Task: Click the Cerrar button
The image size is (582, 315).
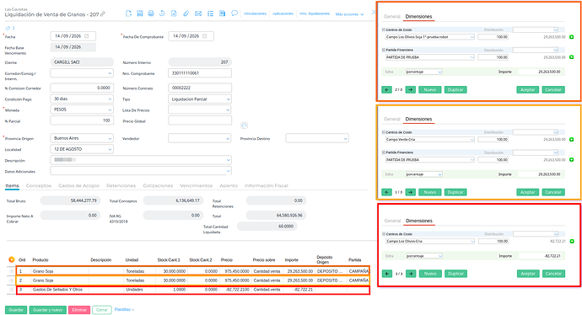Action: tap(102, 310)
